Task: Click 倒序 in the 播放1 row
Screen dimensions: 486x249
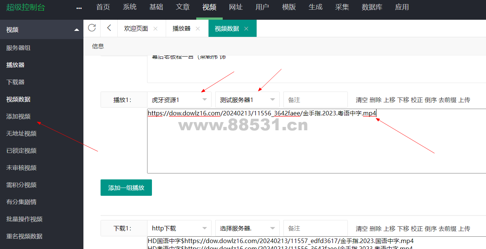Action: tap(431, 100)
